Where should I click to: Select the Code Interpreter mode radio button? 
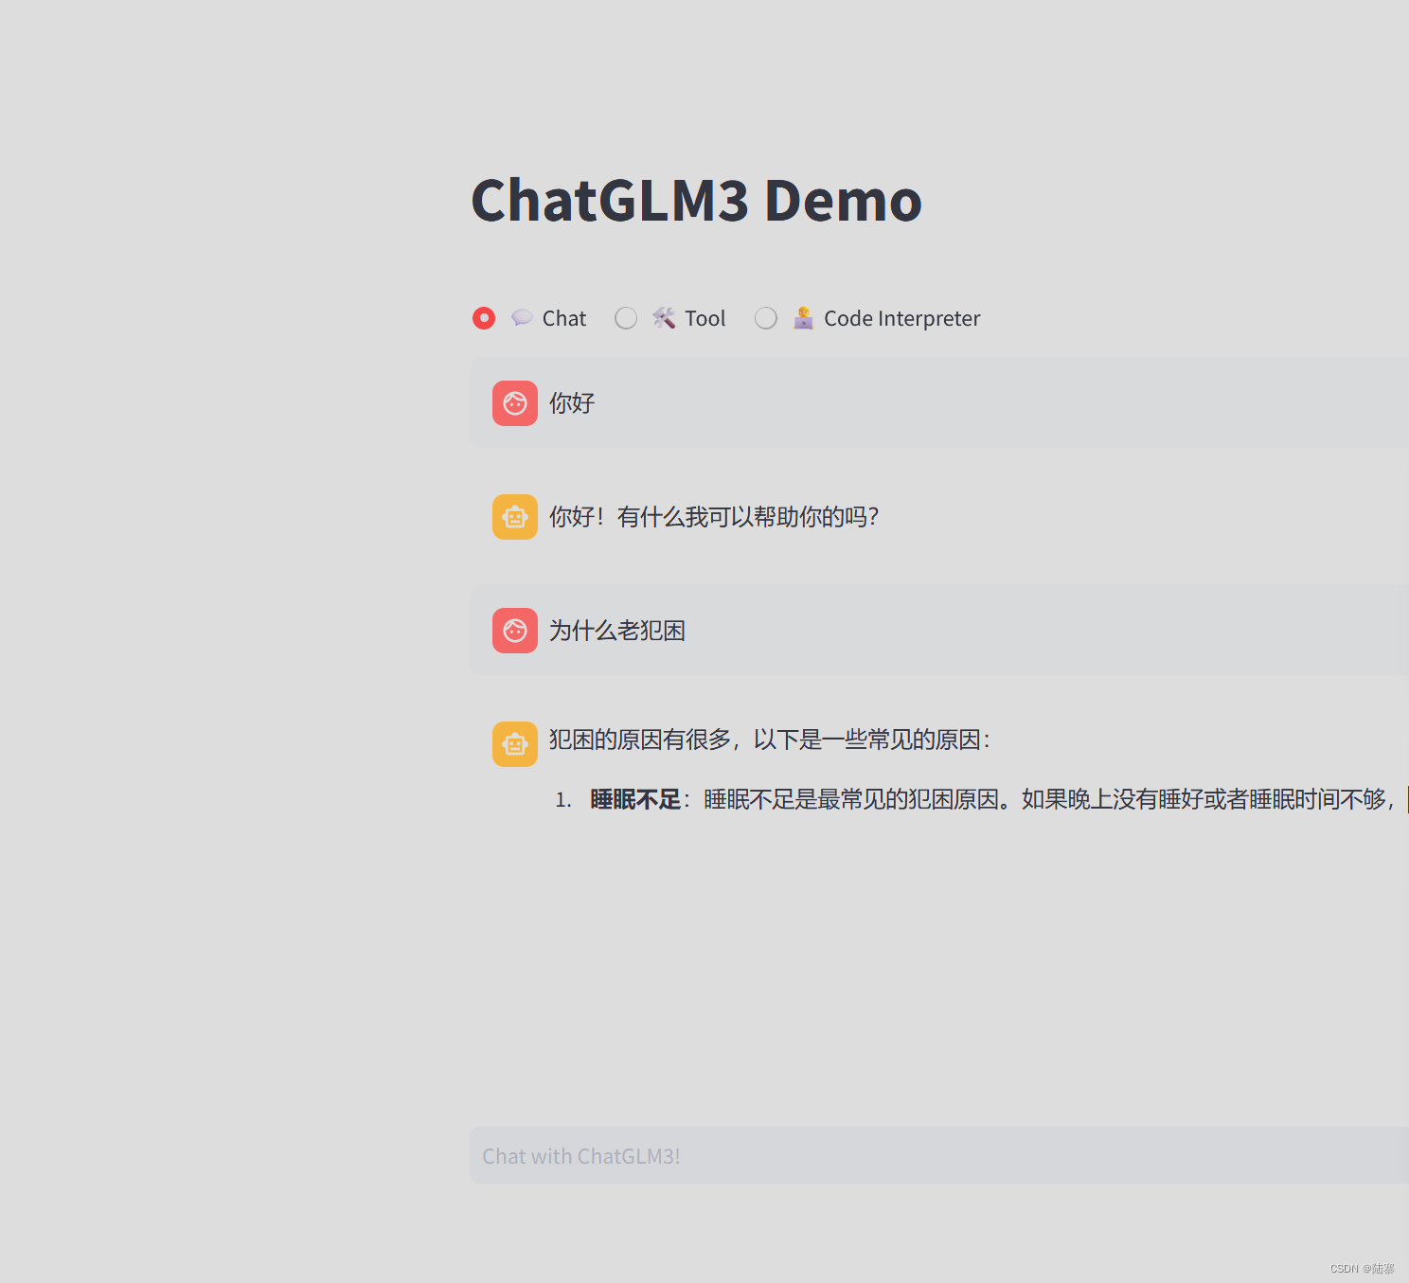pyautogui.click(x=766, y=318)
